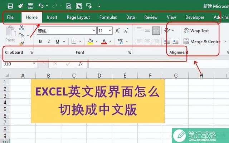Image resolution: width=229 pixels, height=143 pixels.
Task: Click the Decrease Indent icon
Action: pos(167,41)
